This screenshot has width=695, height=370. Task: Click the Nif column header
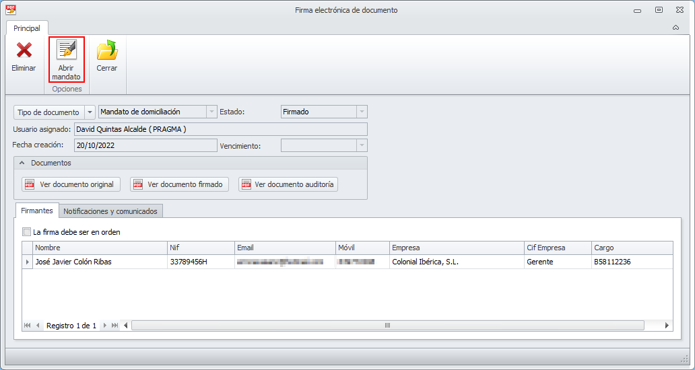pos(201,248)
